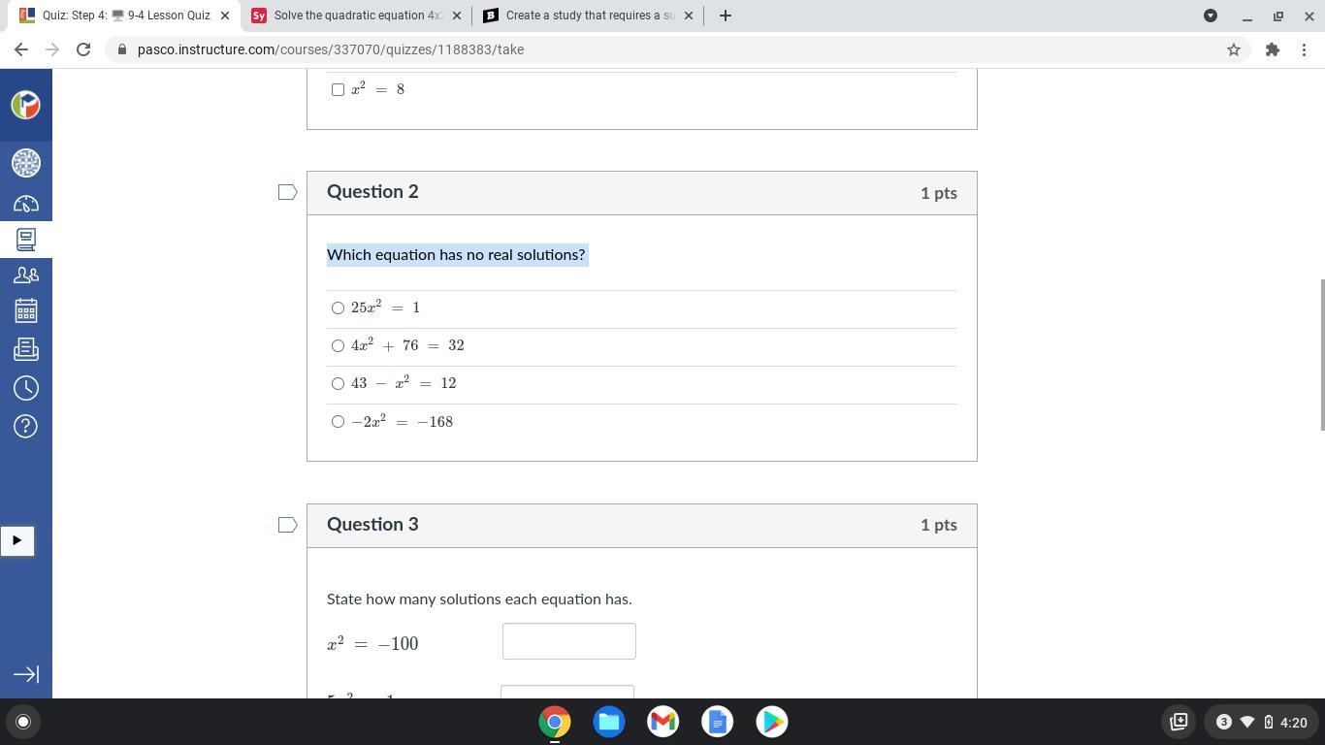Open Play Store from the shelf
The image size is (1325, 745).
click(772, 722)
